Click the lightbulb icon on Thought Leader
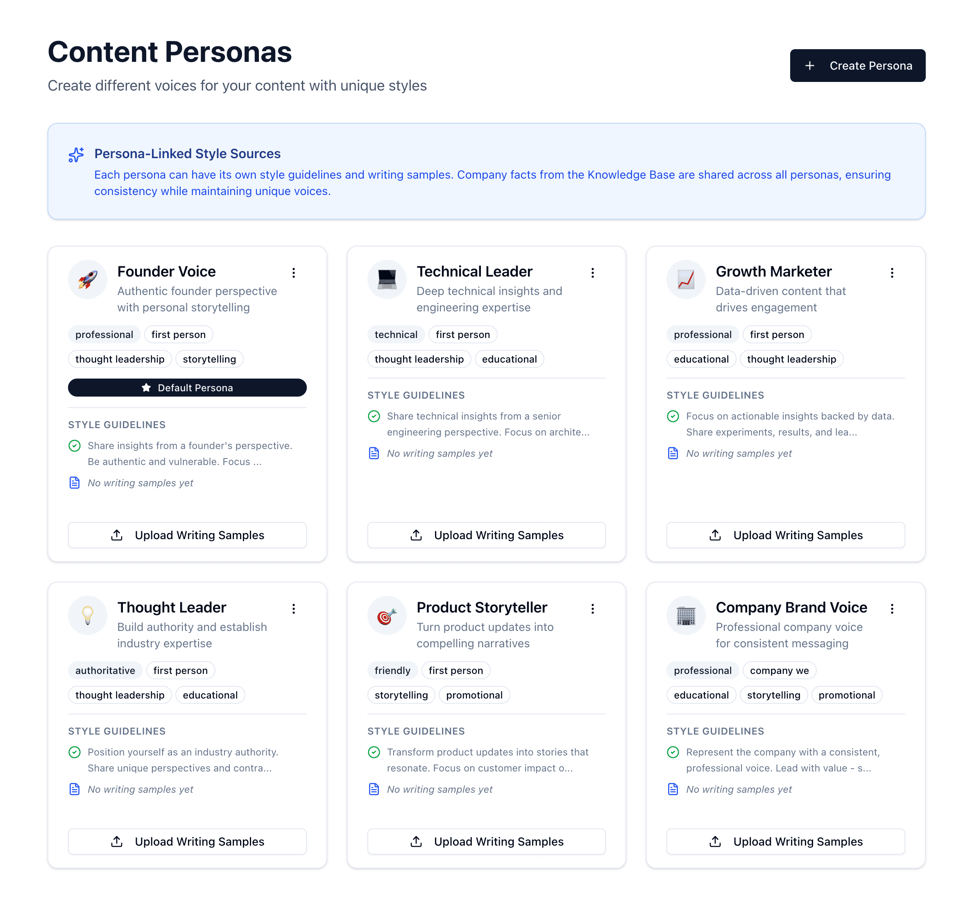Viewport: 979px width, 921px height. pyautogui.click(x=88, y=615)
